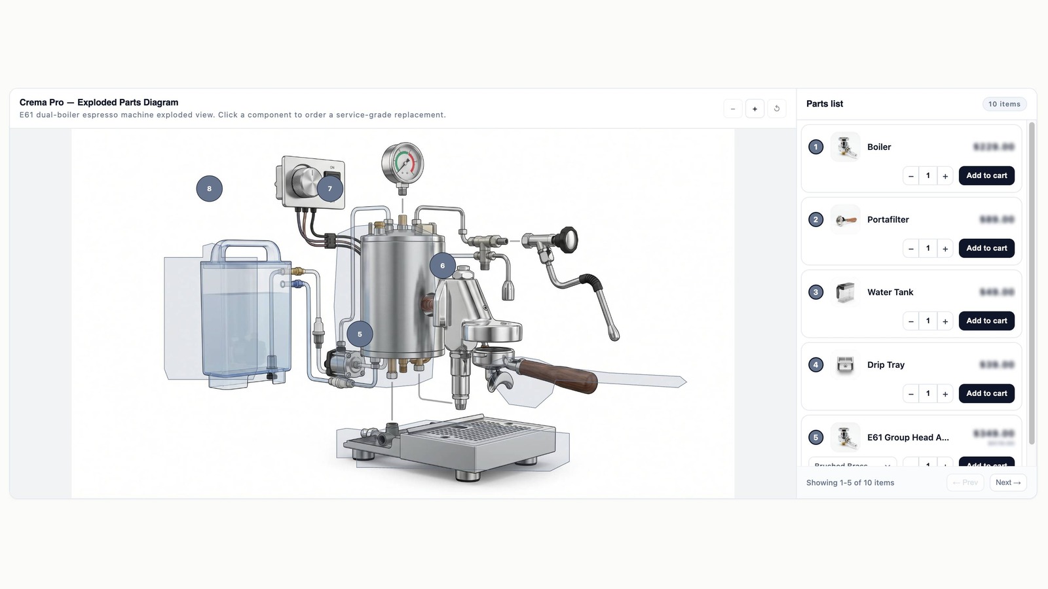Click number badge 2 beside Portafilter

point(815,220)
